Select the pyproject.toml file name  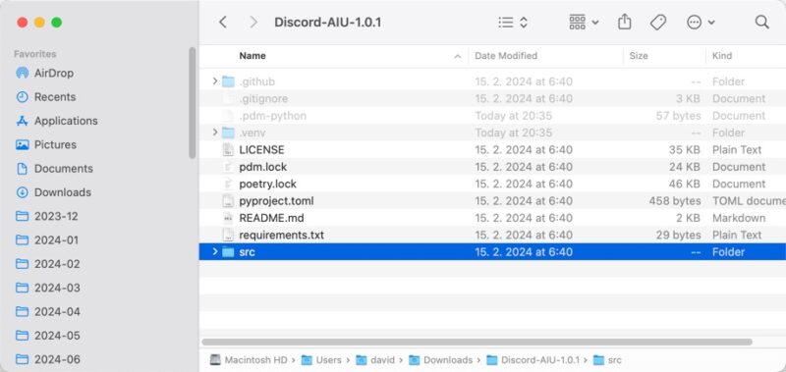click(277, 201)
